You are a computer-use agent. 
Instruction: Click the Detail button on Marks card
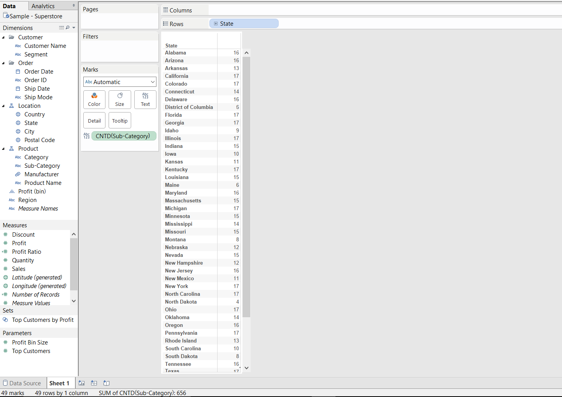tap(94, 121)
